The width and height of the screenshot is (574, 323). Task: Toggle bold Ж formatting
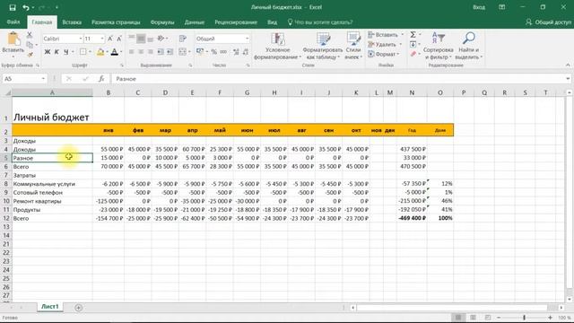click(x=48, y=52)
